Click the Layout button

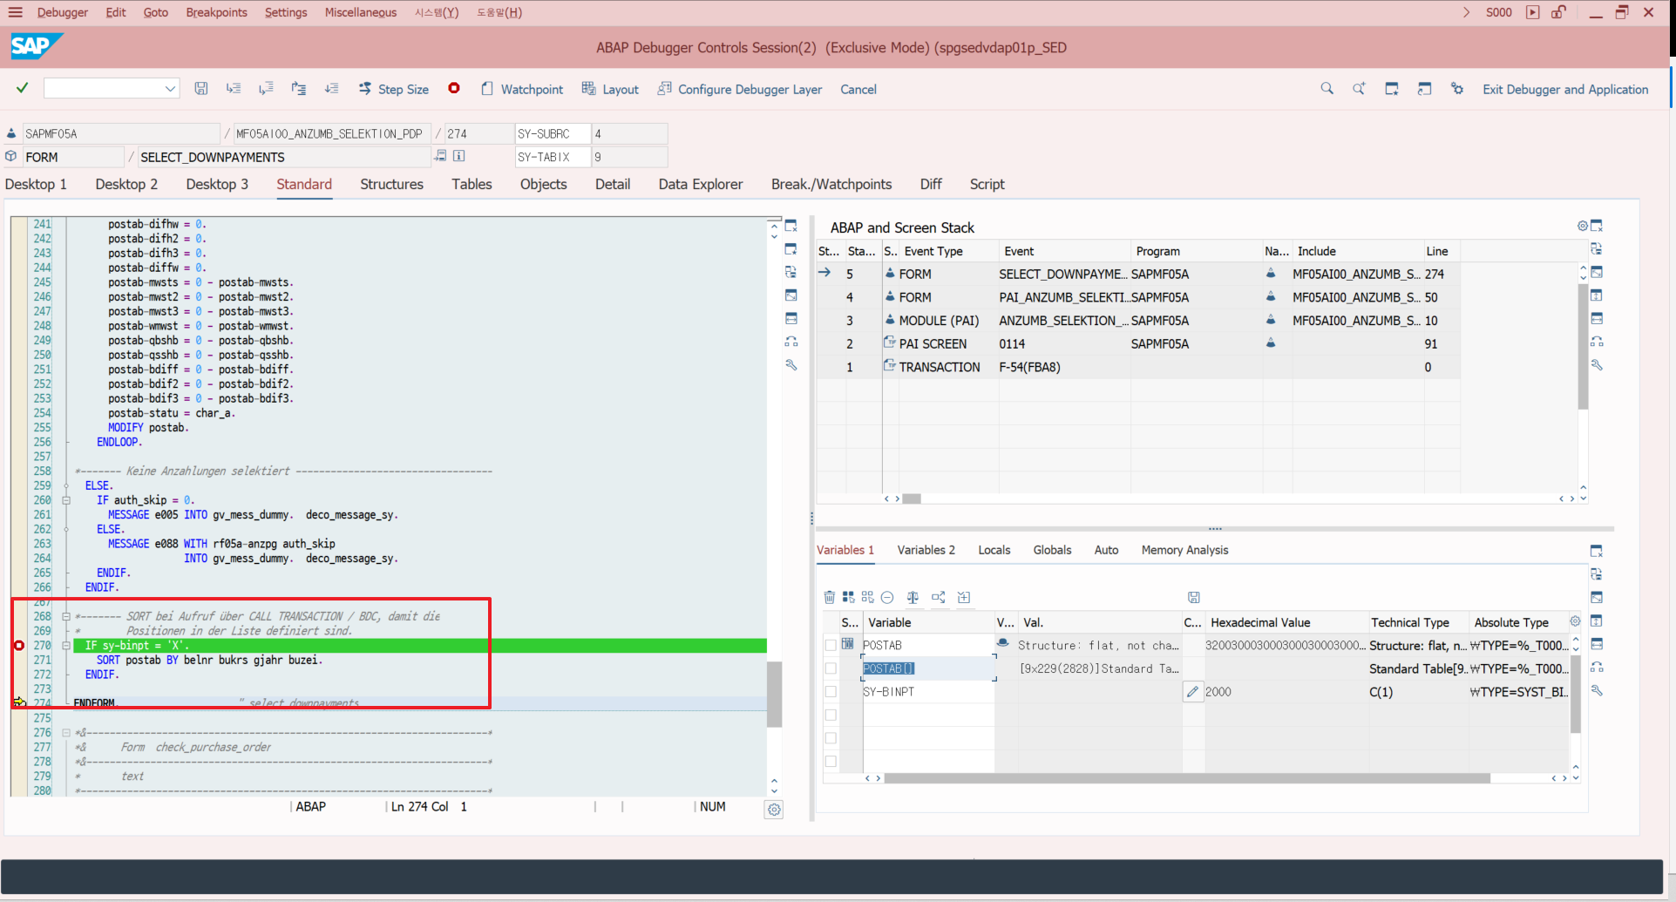pos(610,89)
